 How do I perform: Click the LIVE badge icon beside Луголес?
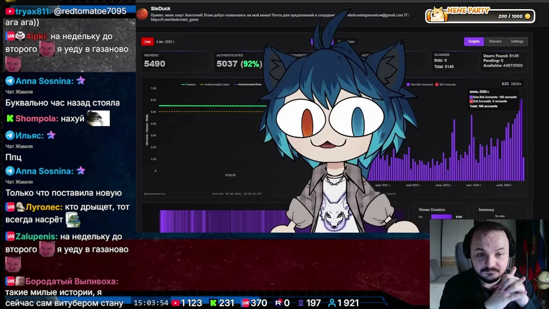click(x=10, y=207)
